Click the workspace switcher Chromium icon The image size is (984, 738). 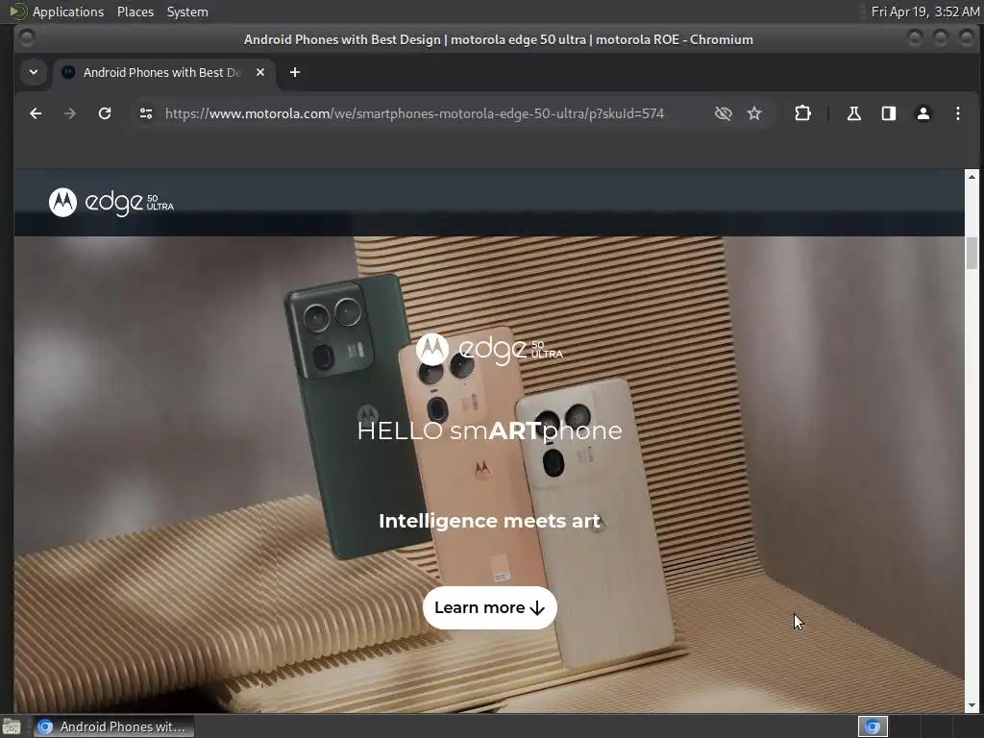point(873,726)
